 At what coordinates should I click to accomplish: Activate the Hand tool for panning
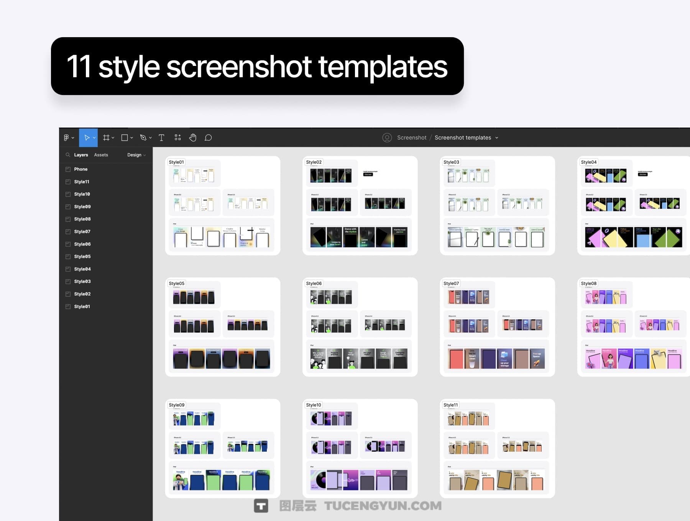193,138
